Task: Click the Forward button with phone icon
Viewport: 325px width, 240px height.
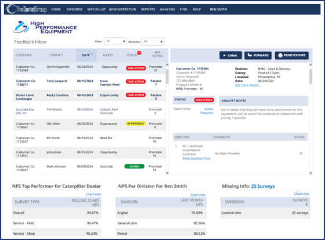Action: point(258,55)
